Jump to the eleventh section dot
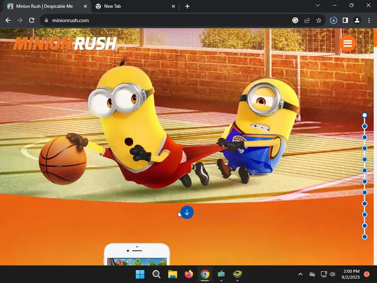This screenshot has height=283, width=377. pos(365,226)
